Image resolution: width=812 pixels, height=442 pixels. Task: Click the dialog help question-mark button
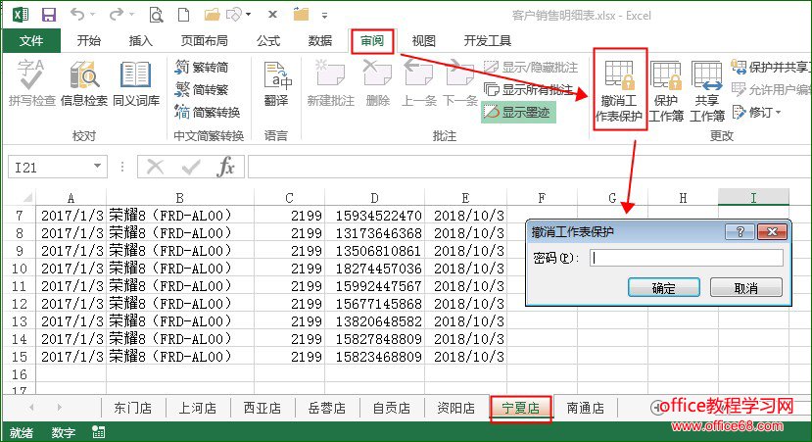tap(740, 231)
